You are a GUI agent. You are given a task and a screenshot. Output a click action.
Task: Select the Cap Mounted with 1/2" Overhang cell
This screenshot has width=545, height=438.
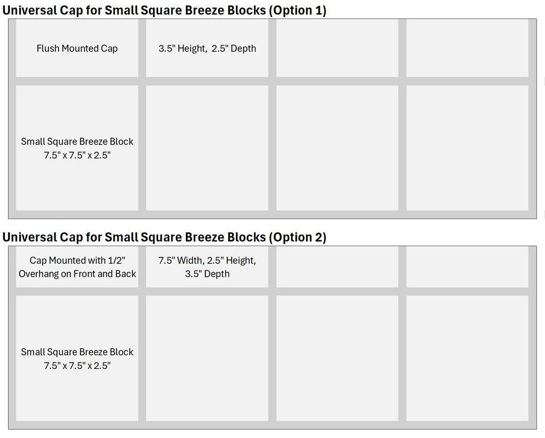[77, 267]
